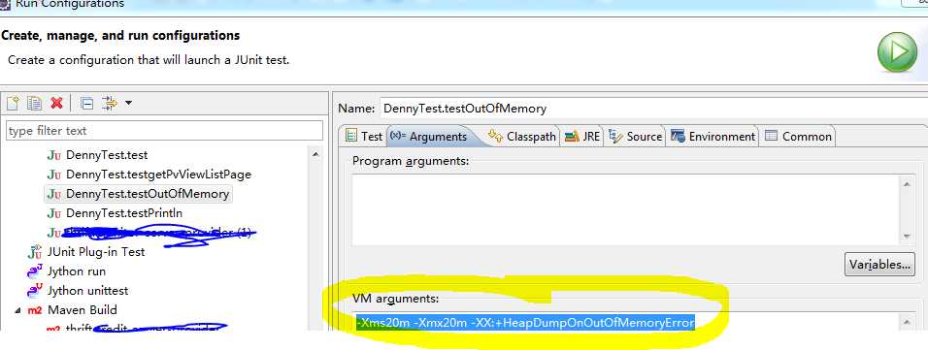Click the tree list scroll up arrow
Viewport: 928px width, 350px height.
pyautogui.click(x=316, y=155)
